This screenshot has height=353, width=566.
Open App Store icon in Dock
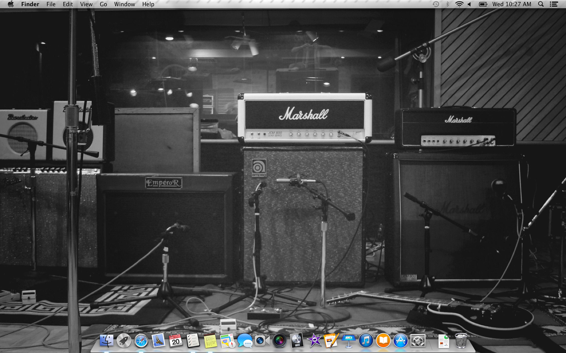click(401, 340)
